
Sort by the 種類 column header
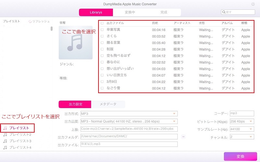(244, 23)
